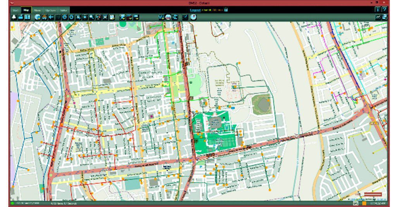Open help with the question mark icon
The image size is (397, 207).
coord(384,9)
